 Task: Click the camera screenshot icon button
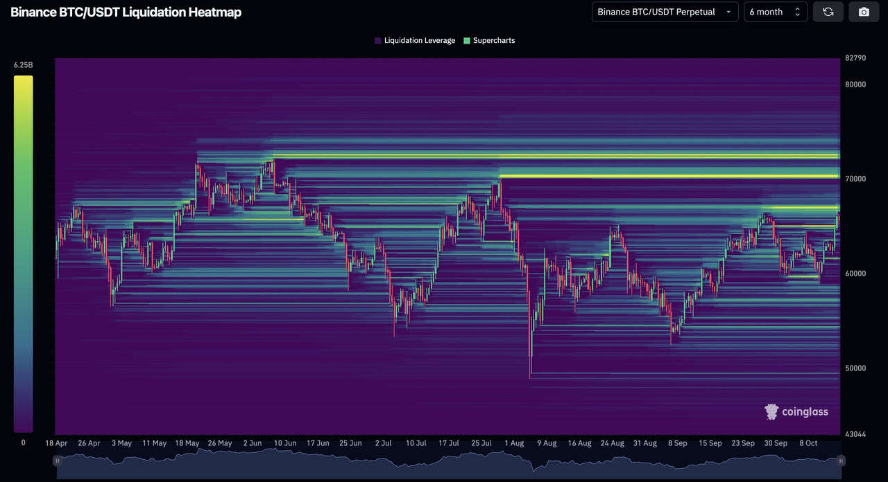864,12
